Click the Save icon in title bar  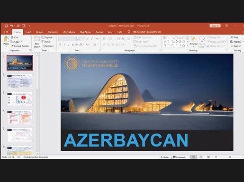[6, 26]
